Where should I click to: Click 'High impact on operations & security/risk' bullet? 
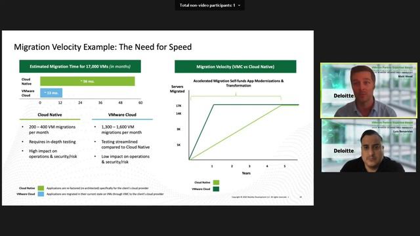[52, 153]
